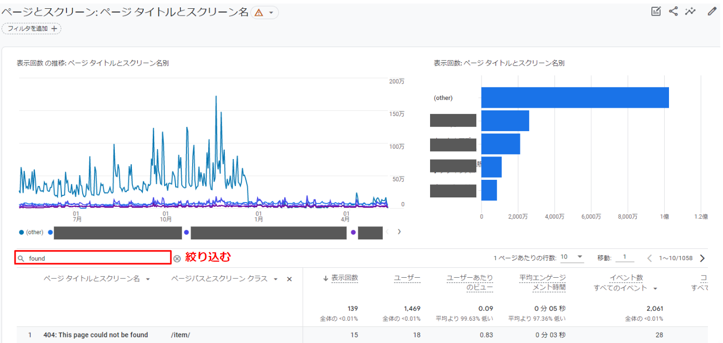723x343 pixels.
Task: Click the search field containing 'found'
Action: point(93,258)
